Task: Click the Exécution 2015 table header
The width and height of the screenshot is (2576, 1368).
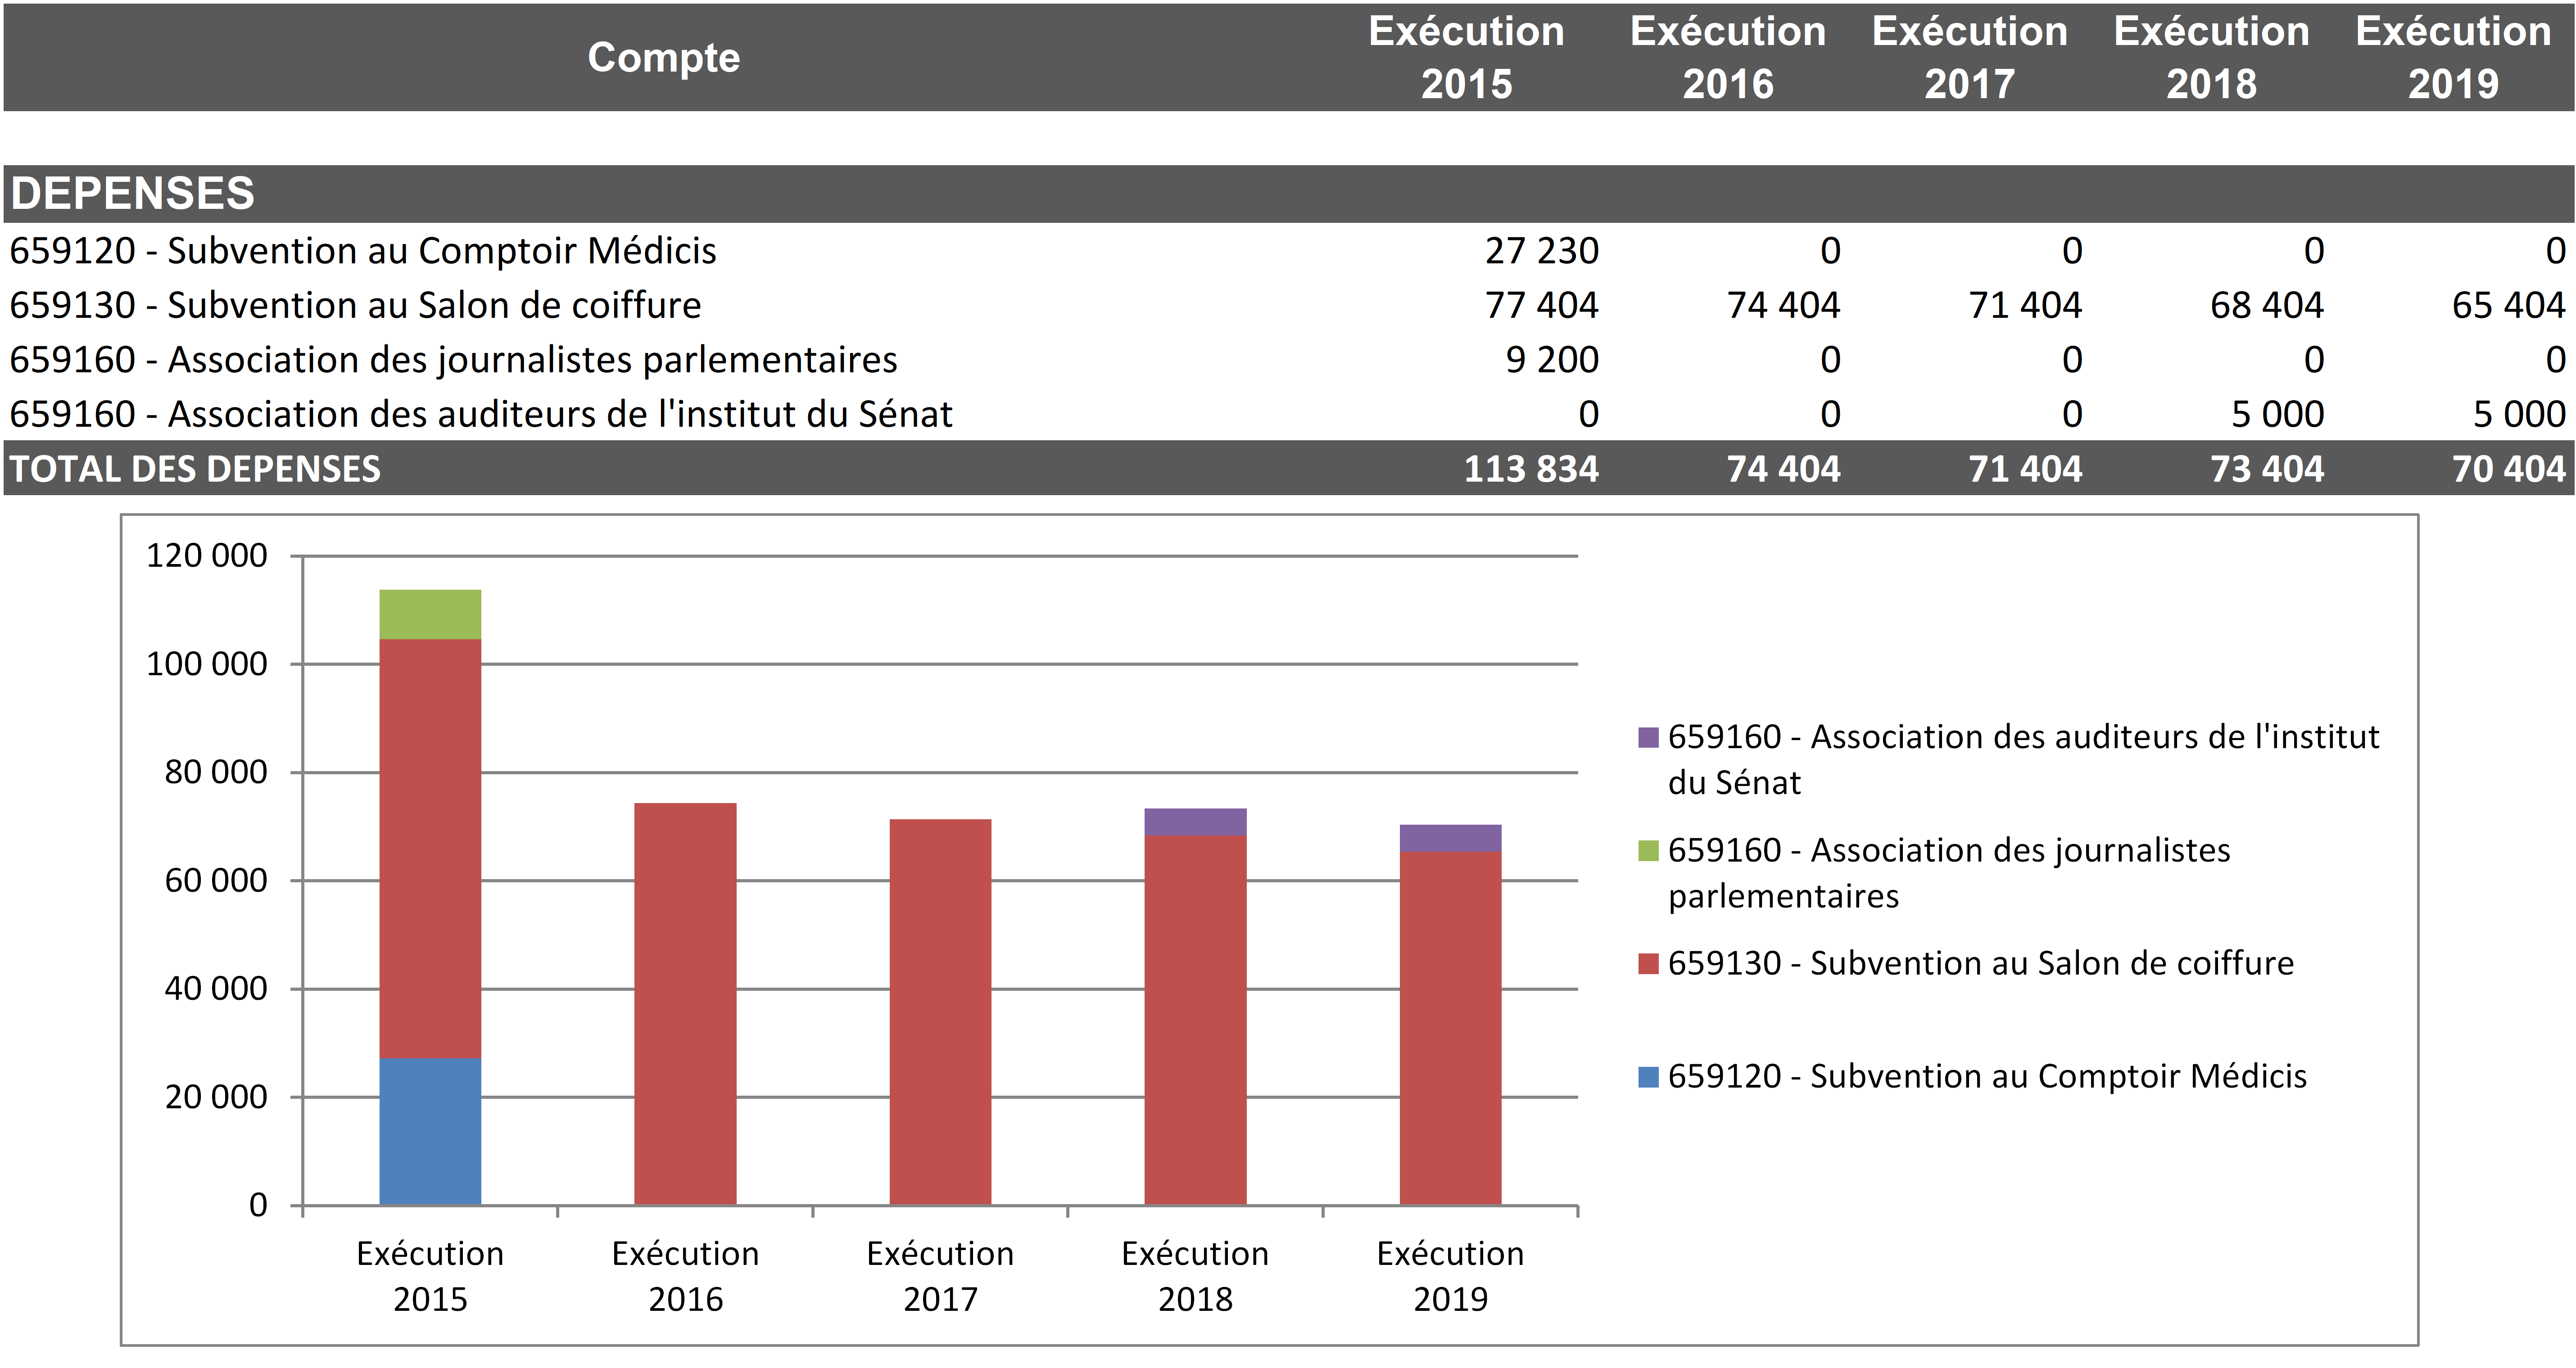Action: coord(1466,58)
